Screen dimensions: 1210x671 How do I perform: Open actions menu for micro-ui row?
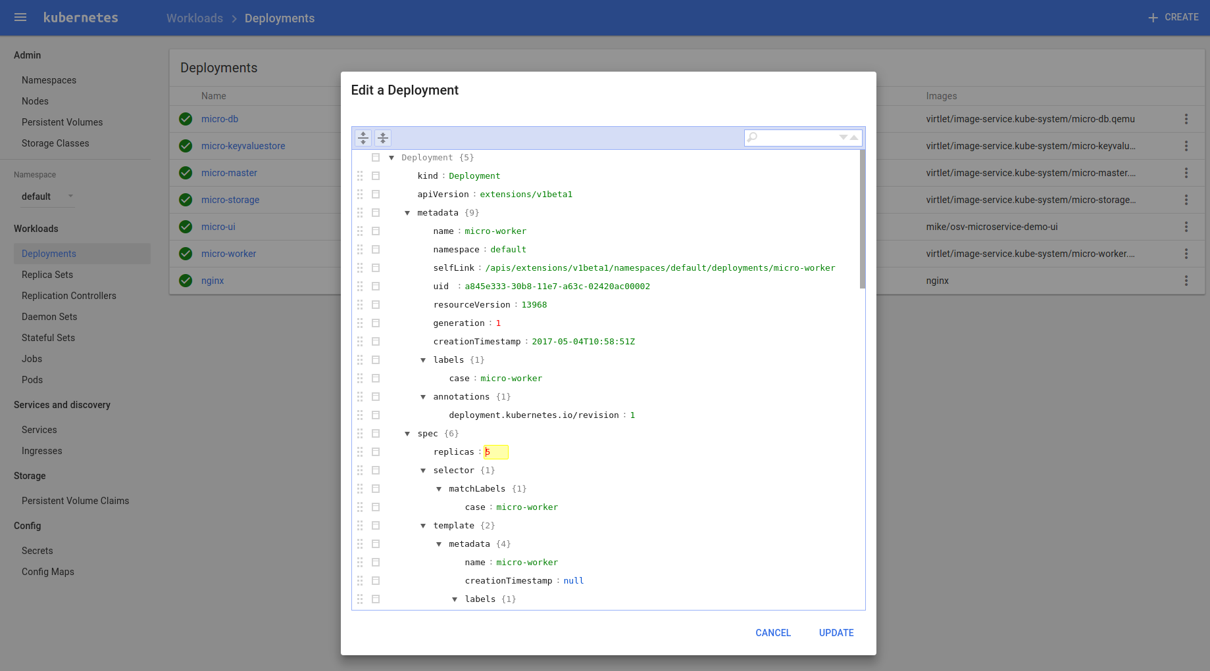pos(1186,227)
